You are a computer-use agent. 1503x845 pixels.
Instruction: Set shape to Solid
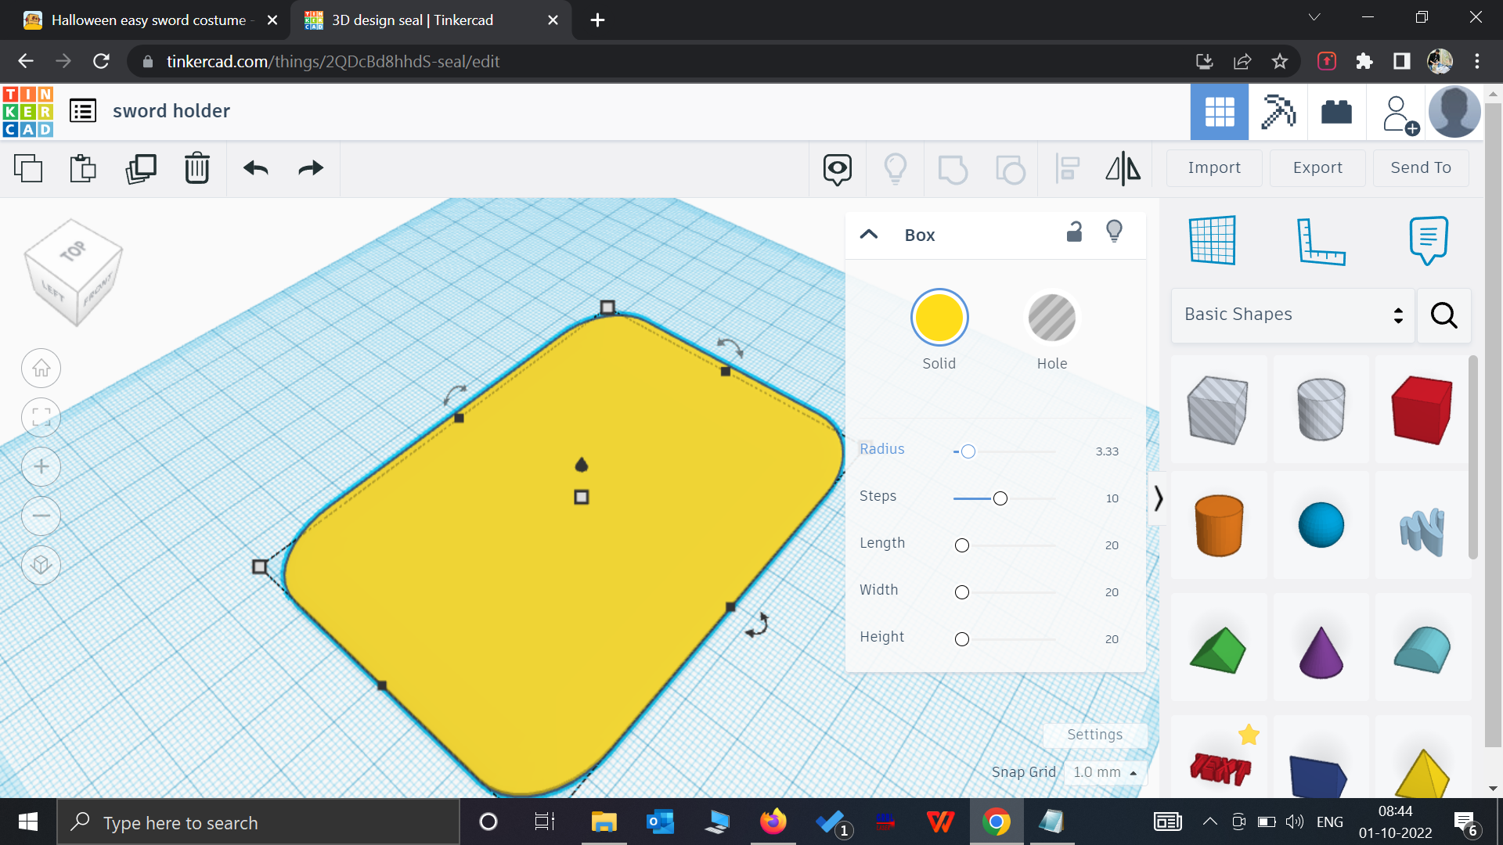(x=939, y=318)
